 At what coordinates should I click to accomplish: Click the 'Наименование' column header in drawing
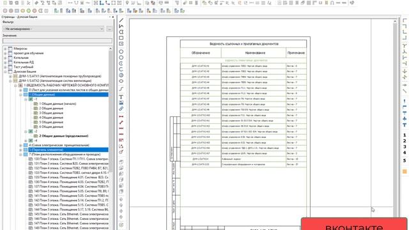click(255, 53)
